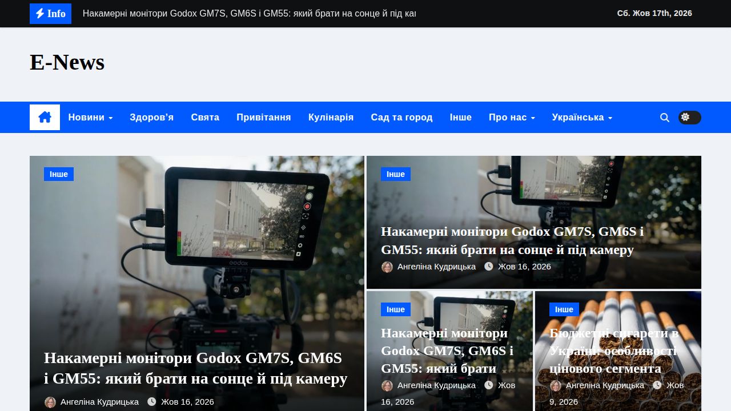Open the Здоров'я menu item
731x411 pixels.
151,118
